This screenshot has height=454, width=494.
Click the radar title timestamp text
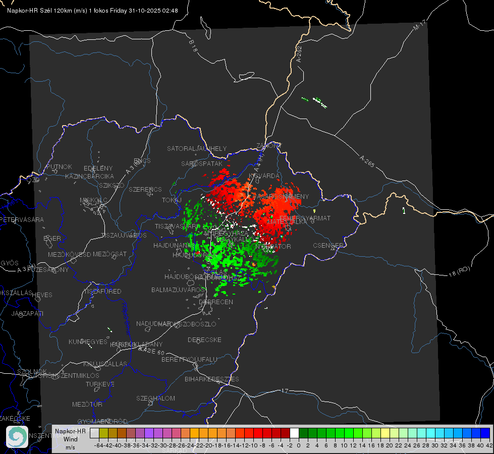[x=92, y=11]
